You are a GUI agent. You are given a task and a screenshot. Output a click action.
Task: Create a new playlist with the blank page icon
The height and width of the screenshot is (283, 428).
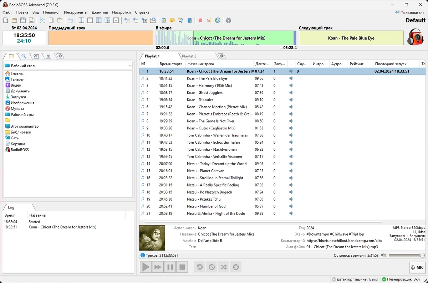tap(5, 20)
